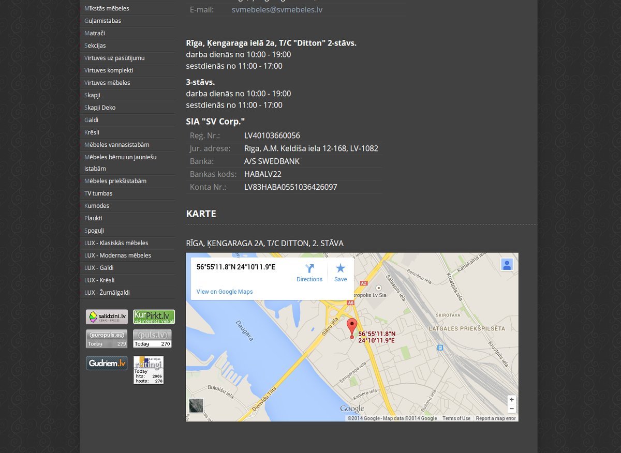Open the Latvijas reitingi counter badge
Screen dimensions: 621x453
point(149,370)
